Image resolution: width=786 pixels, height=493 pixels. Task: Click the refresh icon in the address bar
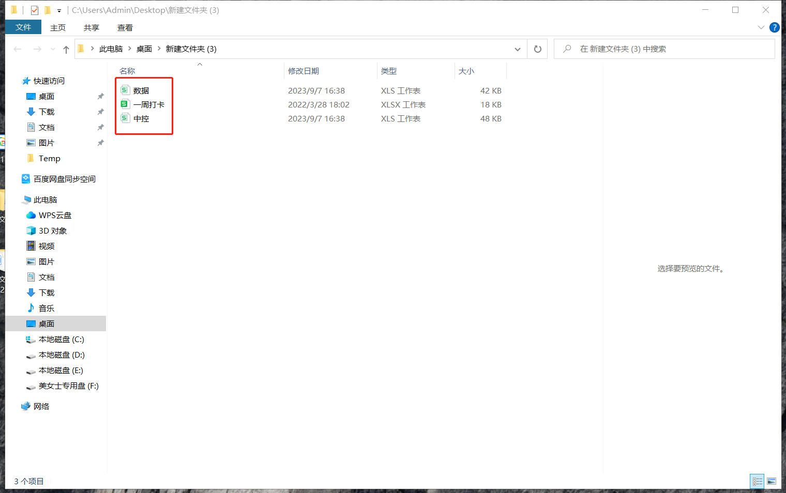(x=537, y=49)
